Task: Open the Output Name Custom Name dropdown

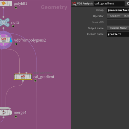Action: coord(118,28)
